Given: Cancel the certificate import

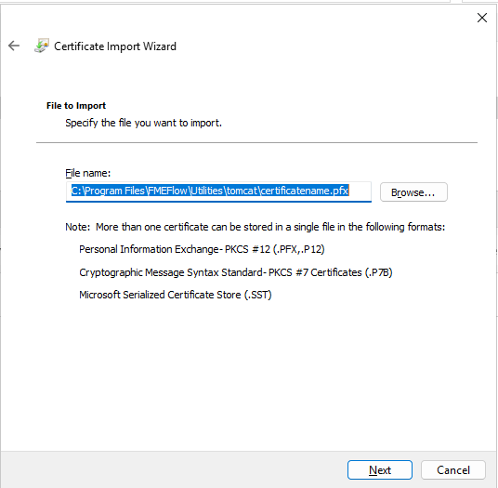Looking at the screenshot, I should pyautogui.click(x=453, y=469).
